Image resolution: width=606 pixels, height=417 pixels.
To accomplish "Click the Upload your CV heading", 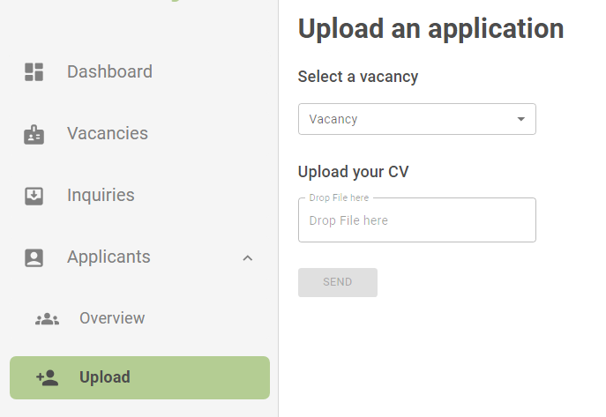I will pos(353,172).
